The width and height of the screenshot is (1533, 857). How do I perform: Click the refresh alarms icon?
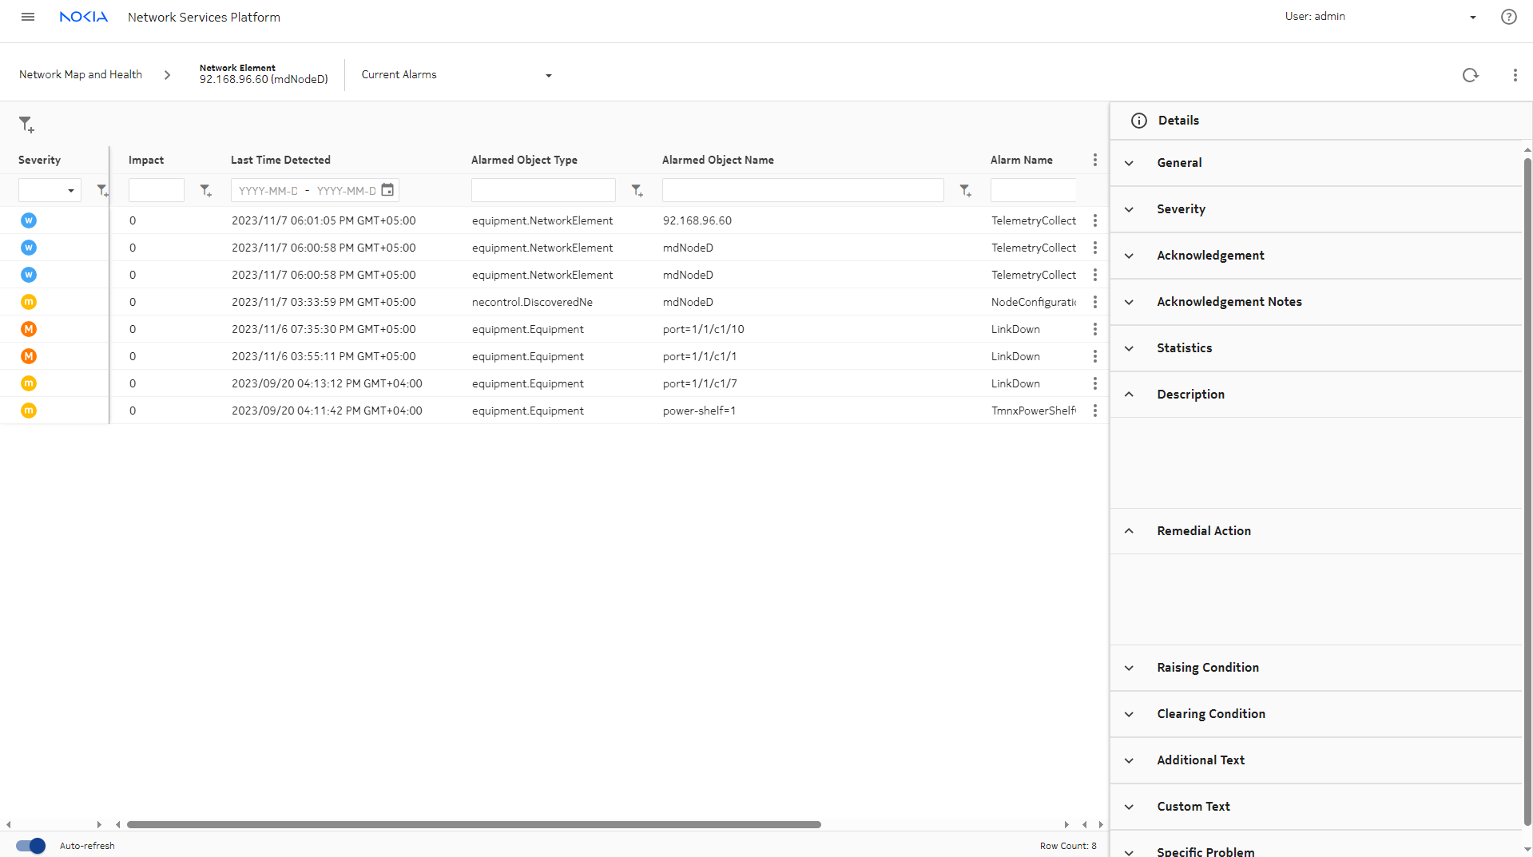click(1470, 75)
